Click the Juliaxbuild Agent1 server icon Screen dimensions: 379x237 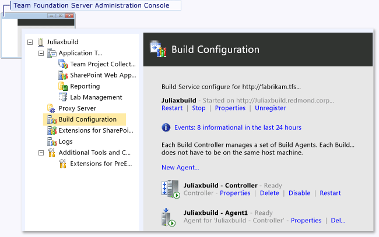tap(169, 217)
